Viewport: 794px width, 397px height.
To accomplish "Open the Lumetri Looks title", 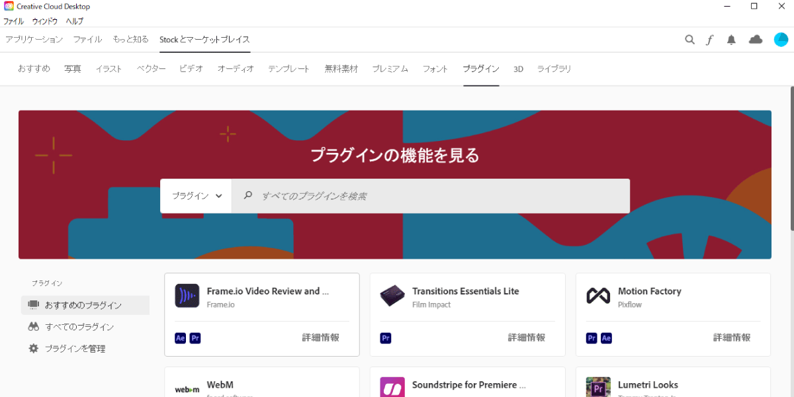I will [x=648, y=384].
